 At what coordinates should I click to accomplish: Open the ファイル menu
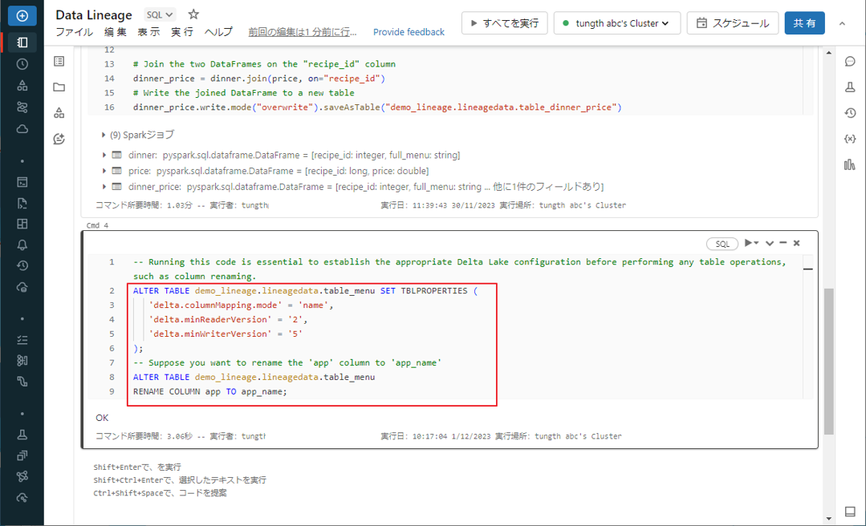(x=74, y=32)
